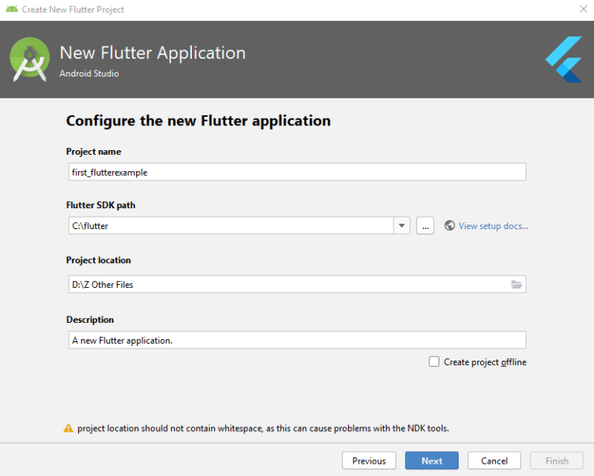Click the 'Project name' label
This screenshot has width=594, height=476.
coord(94,152)
